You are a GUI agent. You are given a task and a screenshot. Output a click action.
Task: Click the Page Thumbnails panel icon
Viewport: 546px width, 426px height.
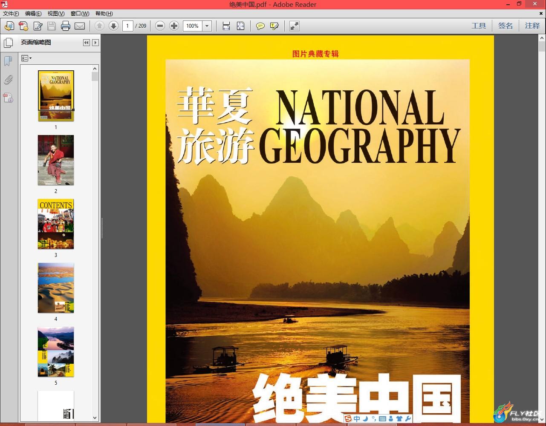8,43
